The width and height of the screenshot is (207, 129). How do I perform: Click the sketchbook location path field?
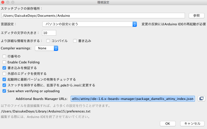tap(93, 16)
